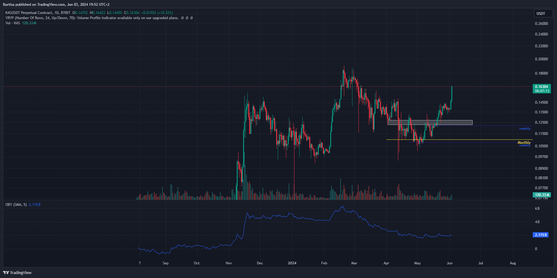Click the Feb label on time axis
This screenshot has height=278, width=557.
tap(324, 263)
